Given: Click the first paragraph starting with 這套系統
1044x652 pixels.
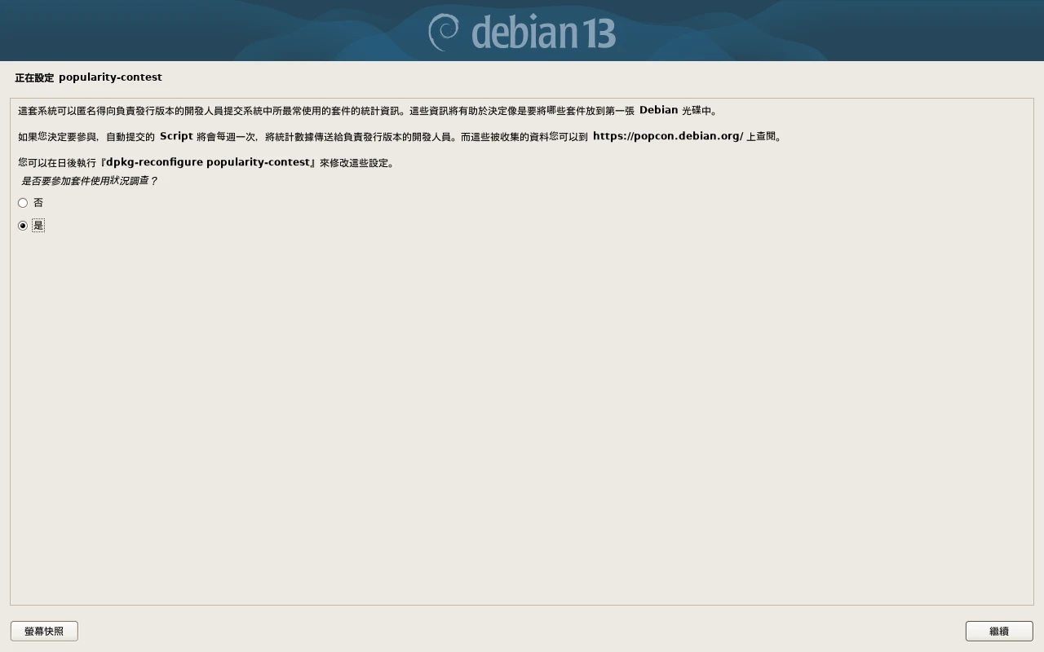Looking at the screenshot, I should (368, 110).
